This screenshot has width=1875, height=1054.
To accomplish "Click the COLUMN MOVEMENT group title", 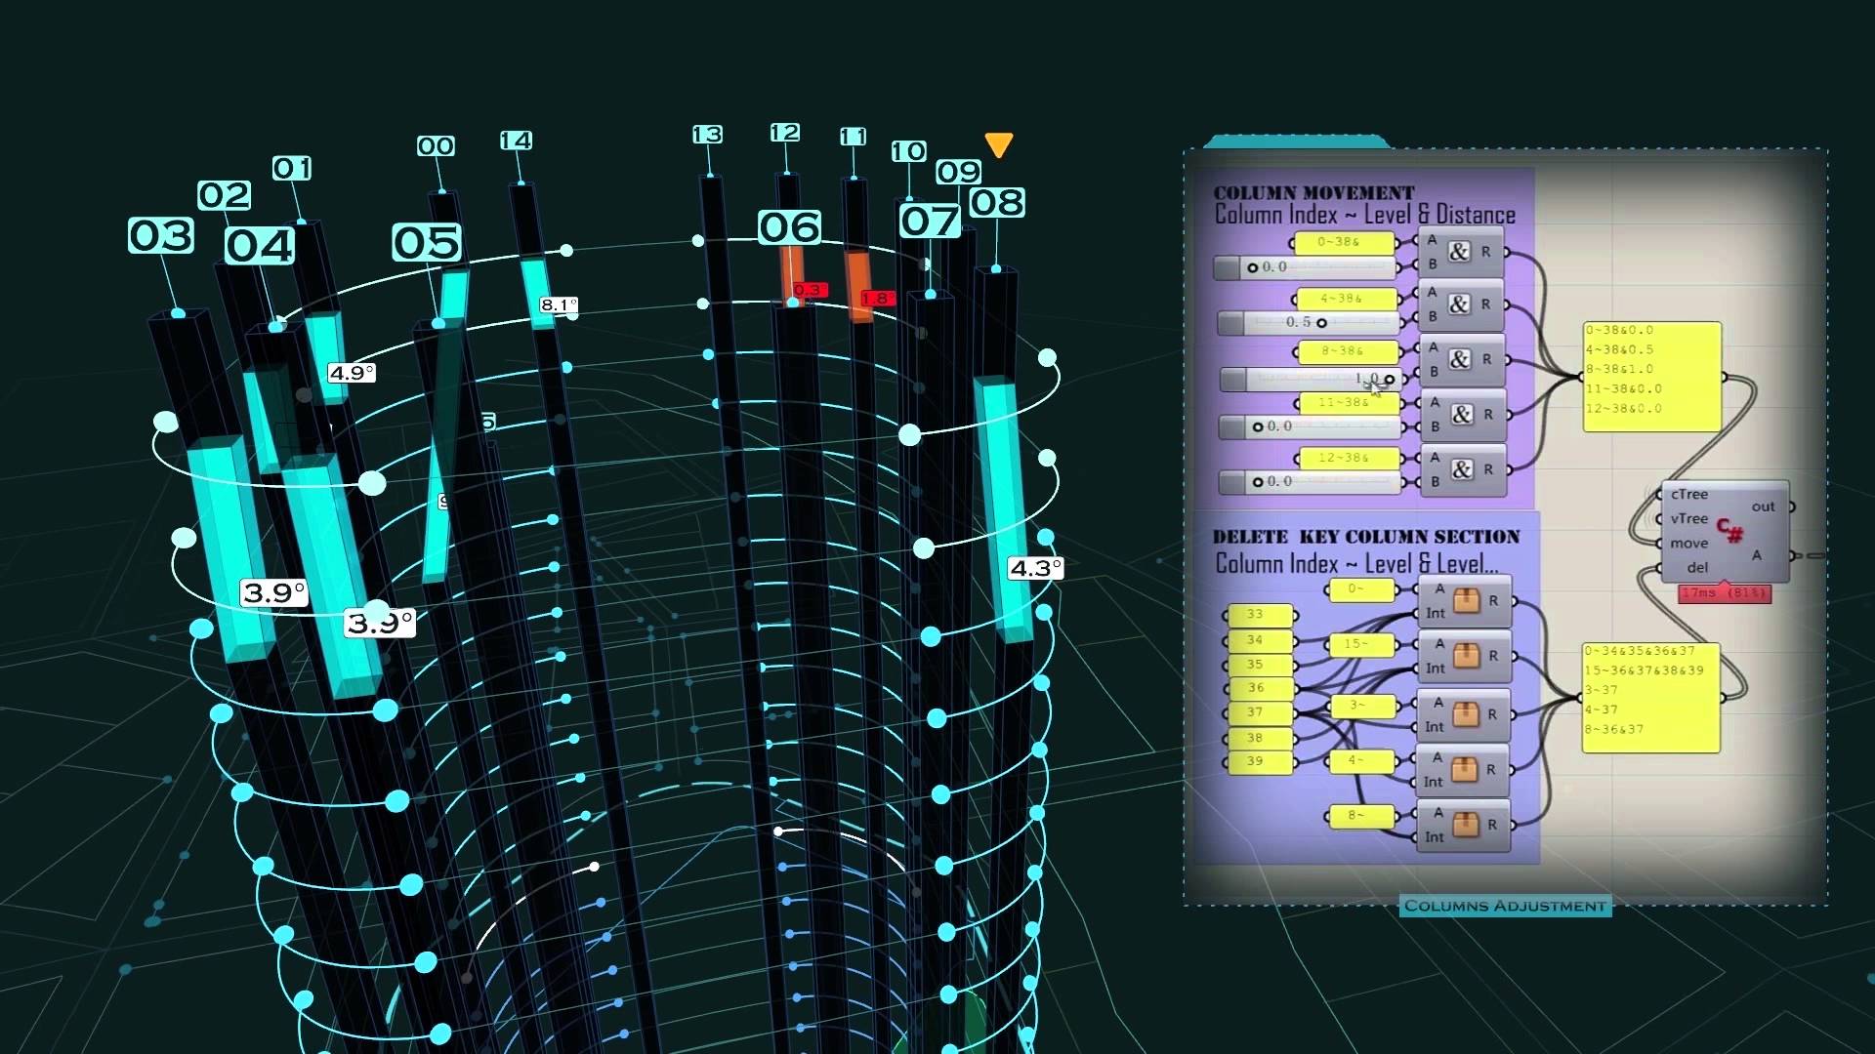I will point(1313,192).
